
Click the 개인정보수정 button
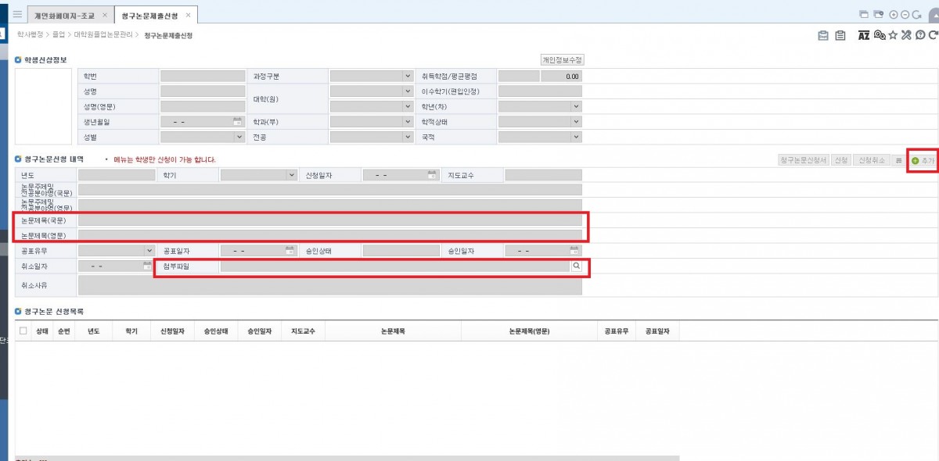pyautogui.click(x=563, y=60)
